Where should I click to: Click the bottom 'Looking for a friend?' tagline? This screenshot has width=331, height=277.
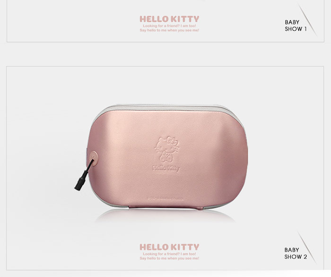169,254
